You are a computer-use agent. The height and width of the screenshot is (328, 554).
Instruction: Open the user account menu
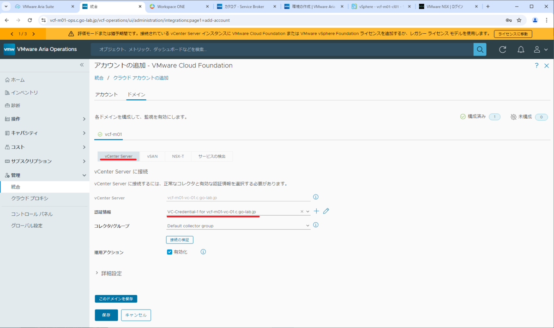tap(541, 49)
